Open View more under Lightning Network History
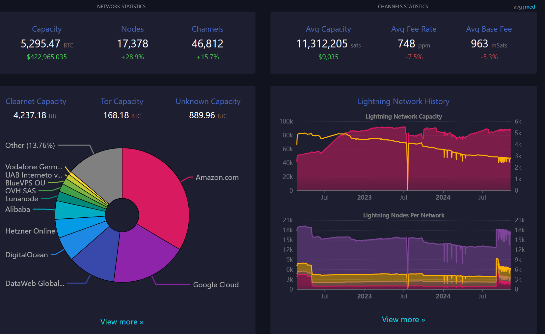Image resolution: width=545 pixels, height=334 pixels. (x=403, y=320)
